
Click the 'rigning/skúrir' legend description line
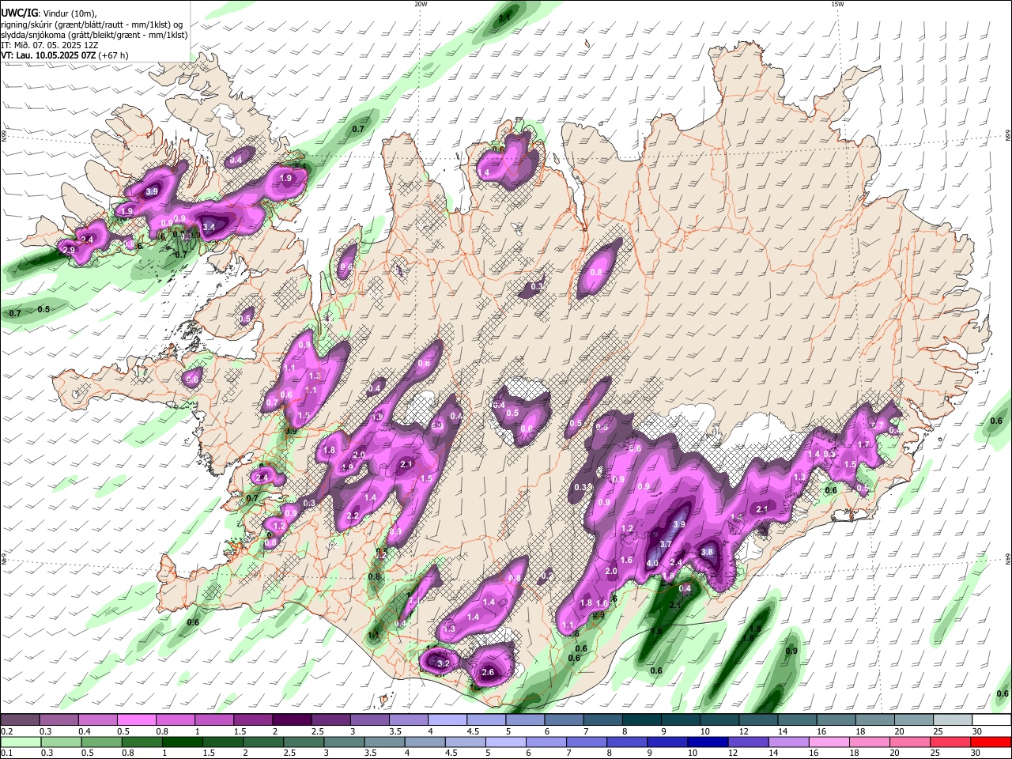[93, 24]
